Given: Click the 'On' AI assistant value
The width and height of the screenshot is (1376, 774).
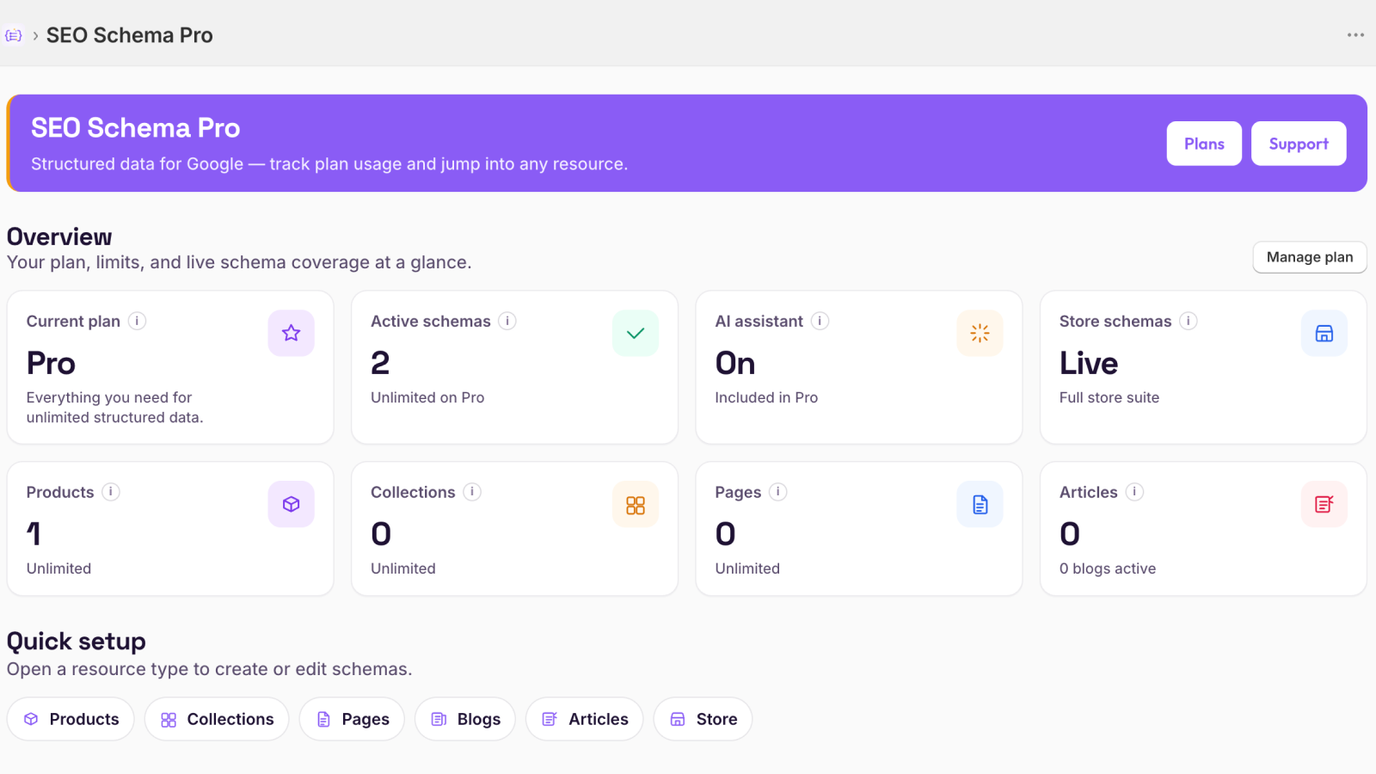Looking at the screenshot, I should (735, 364).
